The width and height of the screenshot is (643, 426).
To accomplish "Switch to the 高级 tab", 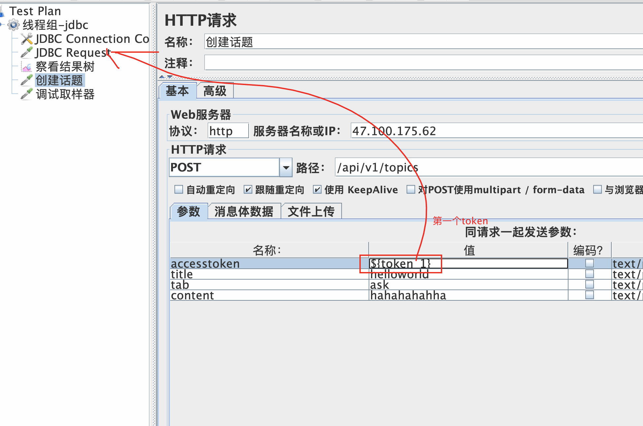I will click(215, 91).
